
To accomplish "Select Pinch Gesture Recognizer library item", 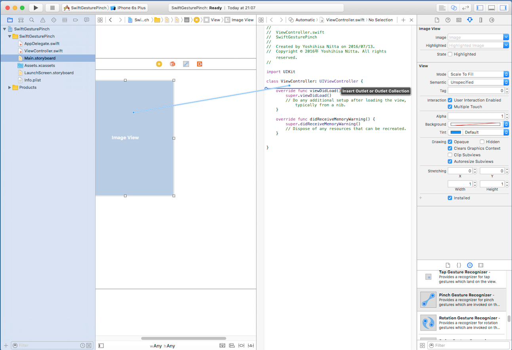I will (x=461, y=300).
